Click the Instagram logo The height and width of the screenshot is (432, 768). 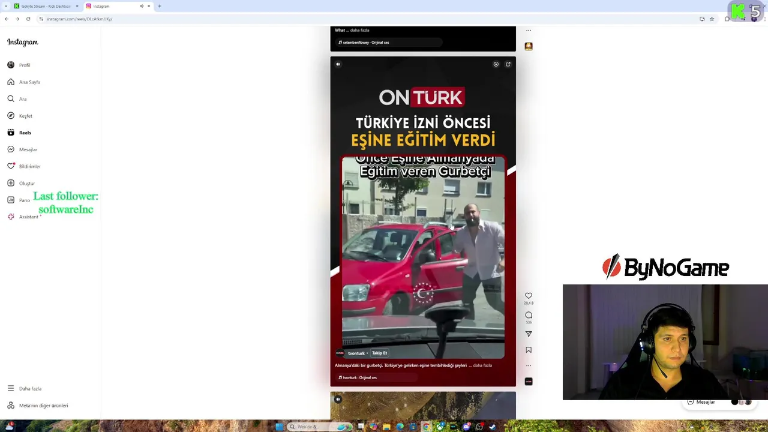23,42
